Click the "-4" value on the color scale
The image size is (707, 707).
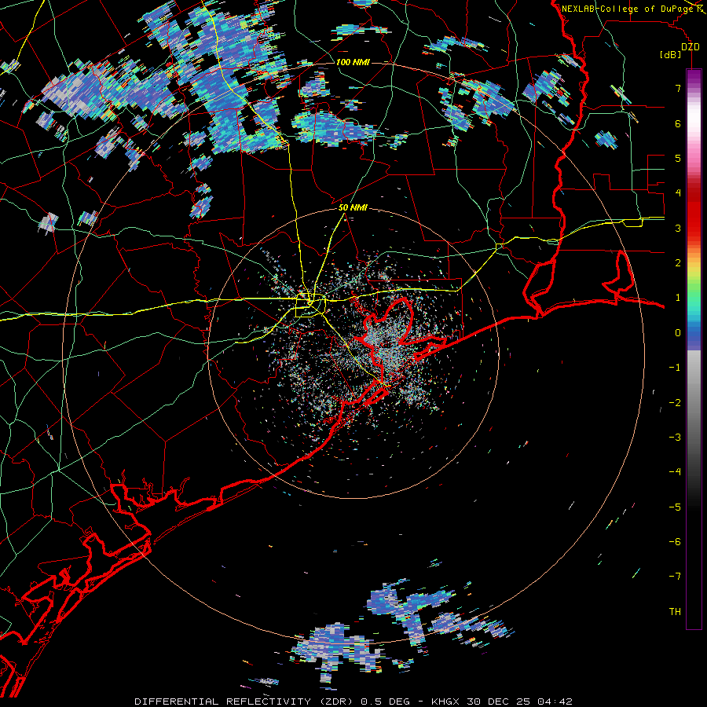[x=675, y=472]
